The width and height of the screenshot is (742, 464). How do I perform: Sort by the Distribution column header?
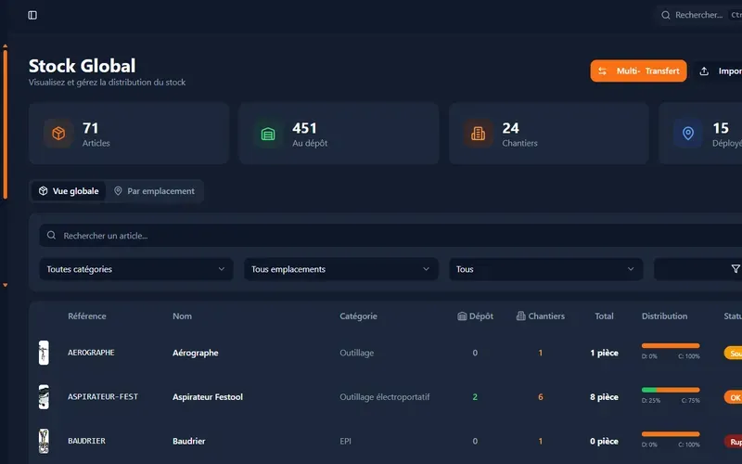point(664,316)
